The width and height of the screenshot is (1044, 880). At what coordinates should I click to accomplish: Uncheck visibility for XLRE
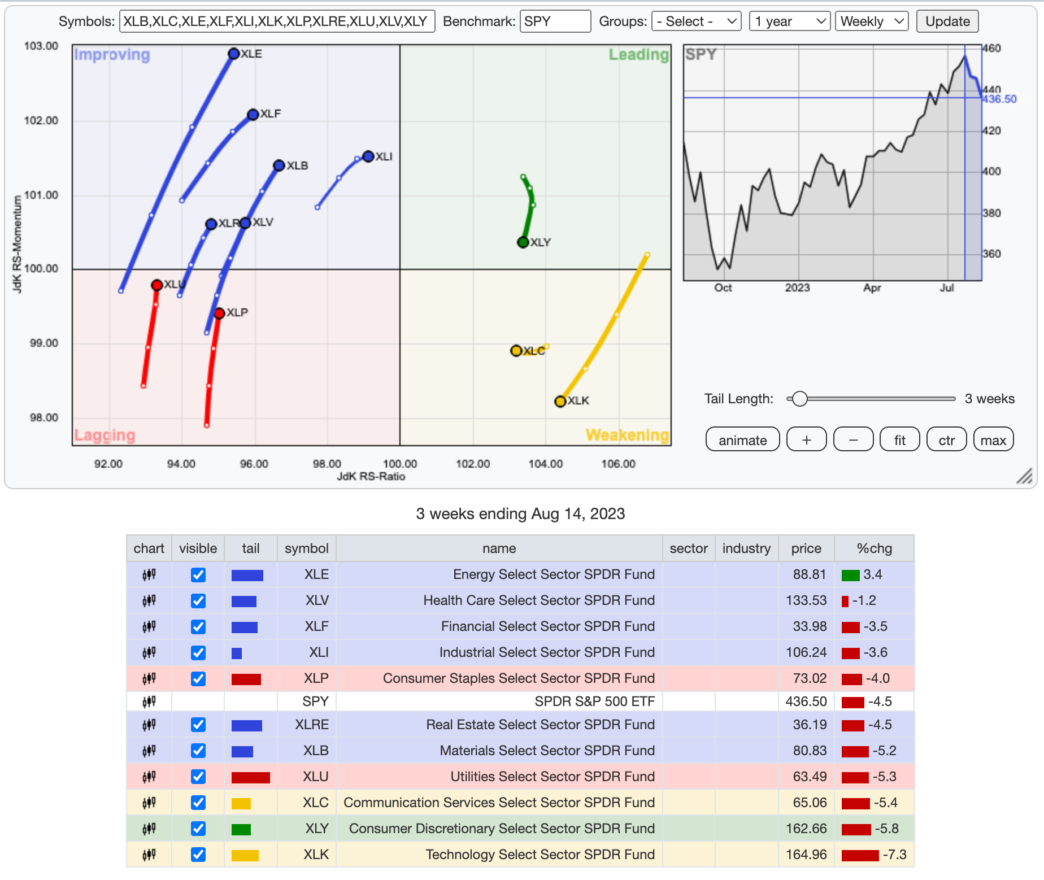click(x=198, y=725)
